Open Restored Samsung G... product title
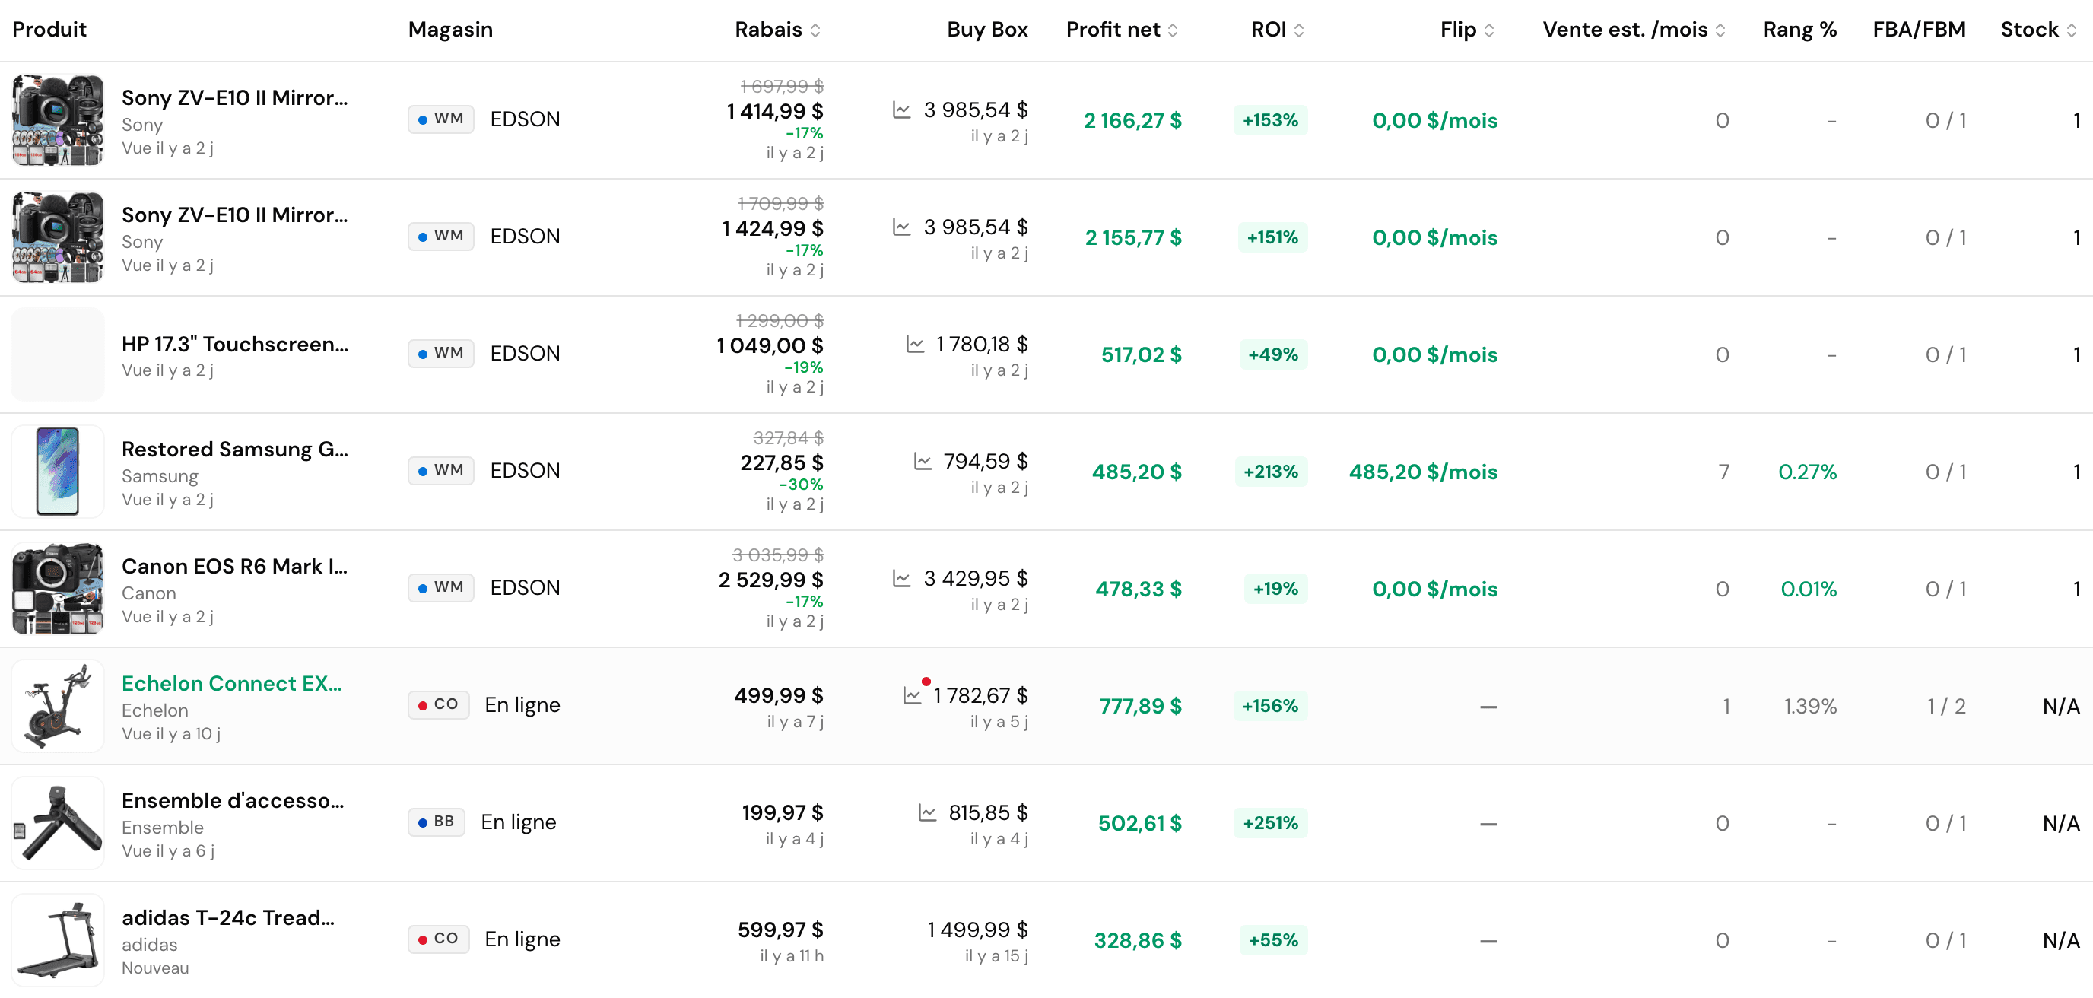 pos(235,450)
